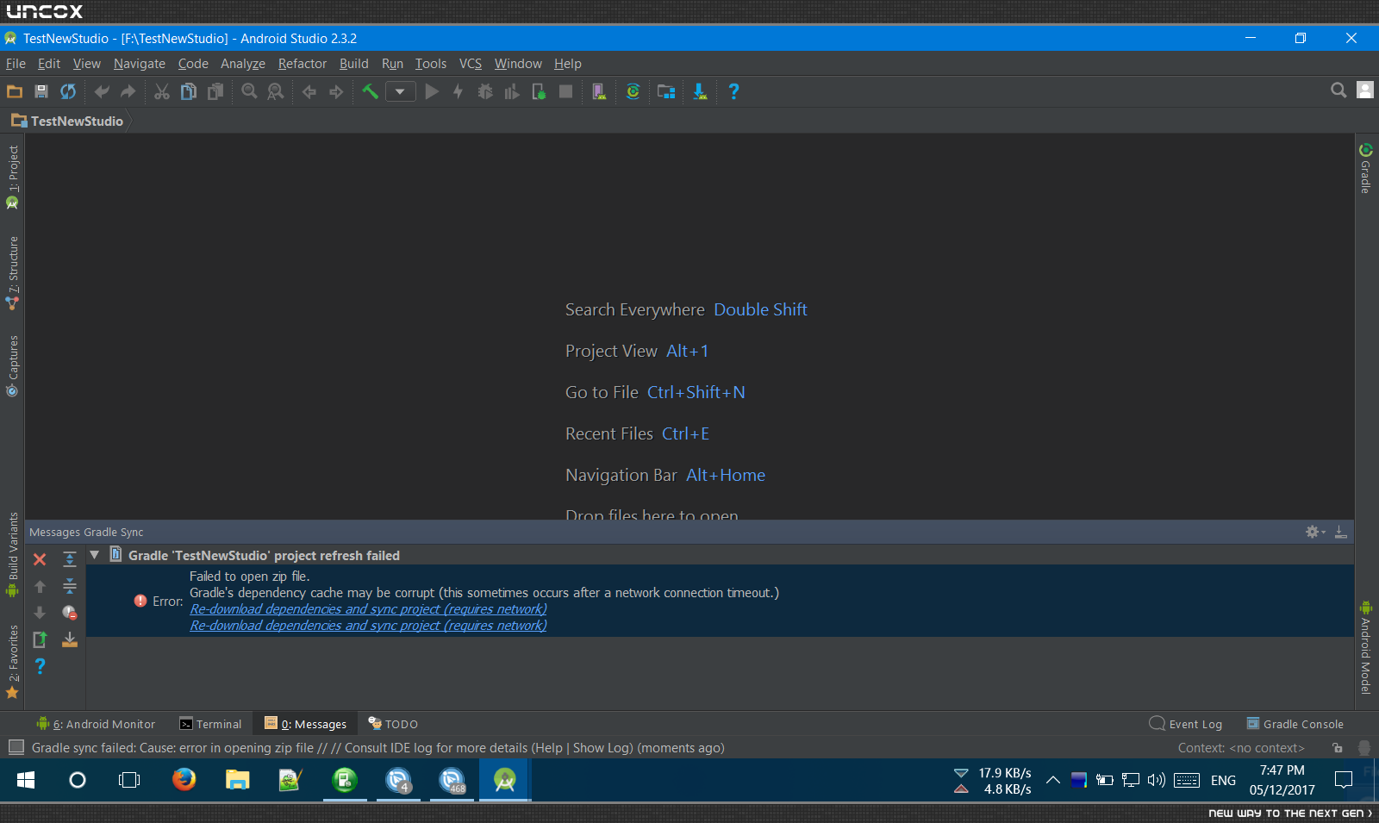Click the green hammer Make Project icon
The width and height of the screenshot is (1379, 823).
click(x=370, y=91)
